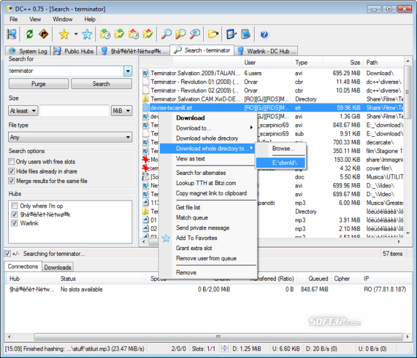417x358 pixels.
Task: Focus the Size value input field
Action: [75, 110]
